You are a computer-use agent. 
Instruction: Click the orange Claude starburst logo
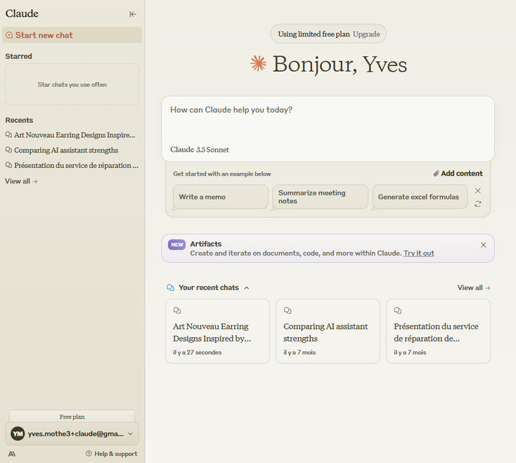tap(259, 64)
